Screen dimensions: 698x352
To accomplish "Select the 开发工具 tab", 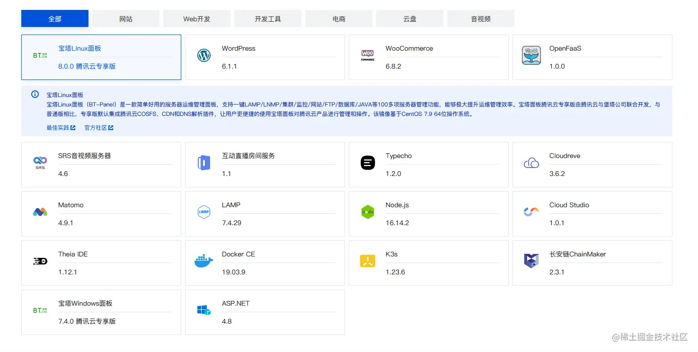I will 268,18.
